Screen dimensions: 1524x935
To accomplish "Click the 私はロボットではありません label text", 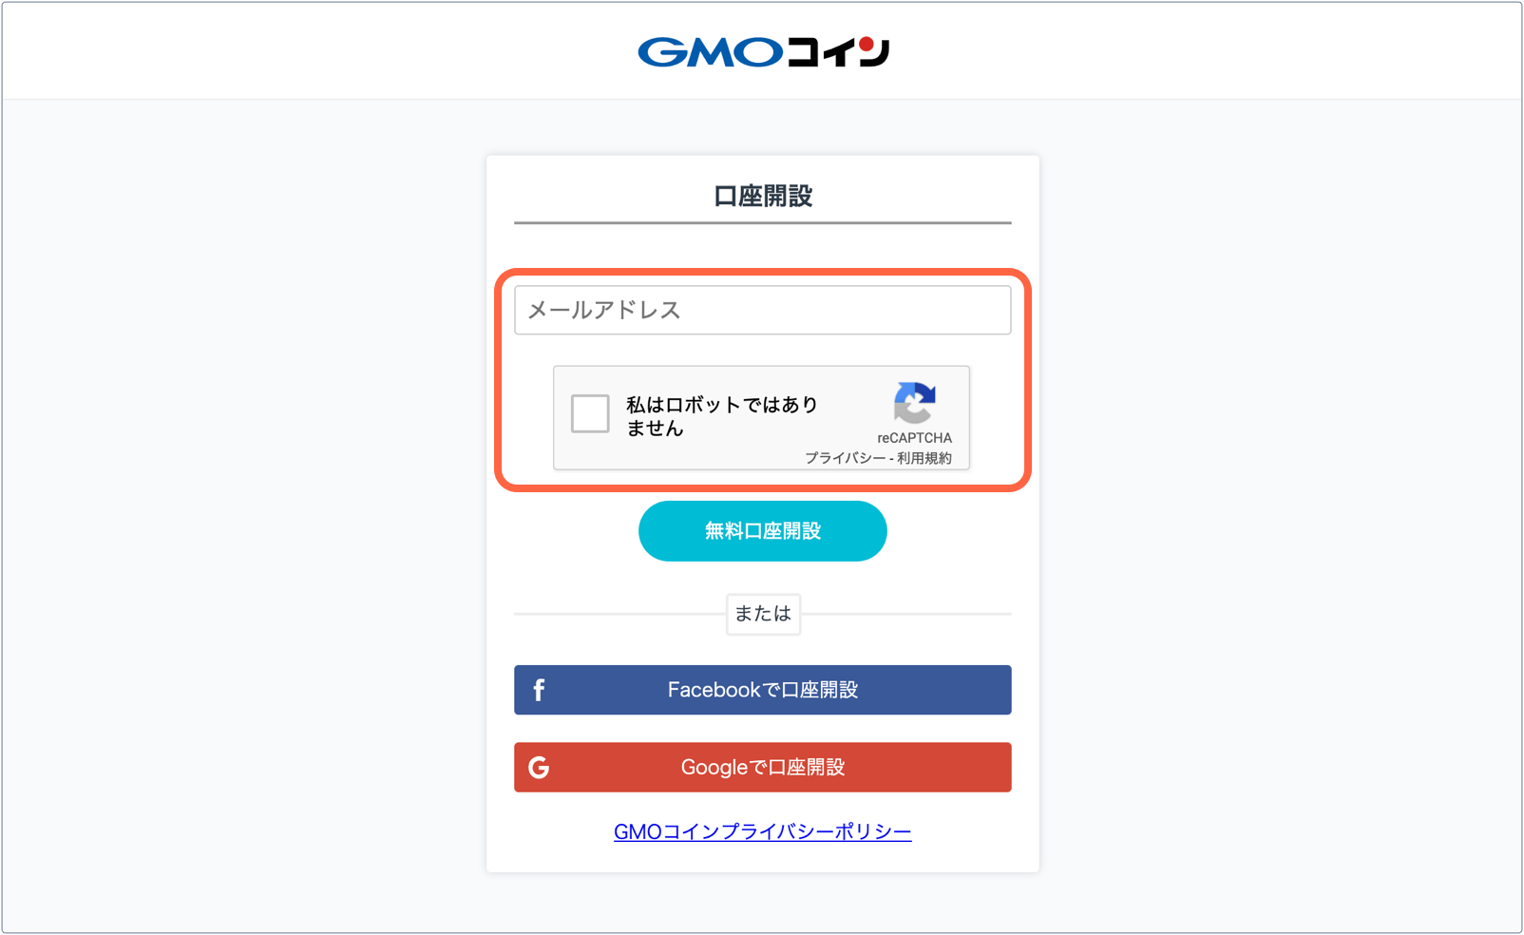I will pyautogui.click(x=722, y=416).
